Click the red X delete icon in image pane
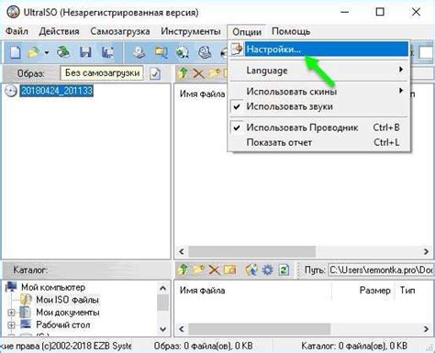The width and height of the screenshot is (435, 353). click(198, 73)
